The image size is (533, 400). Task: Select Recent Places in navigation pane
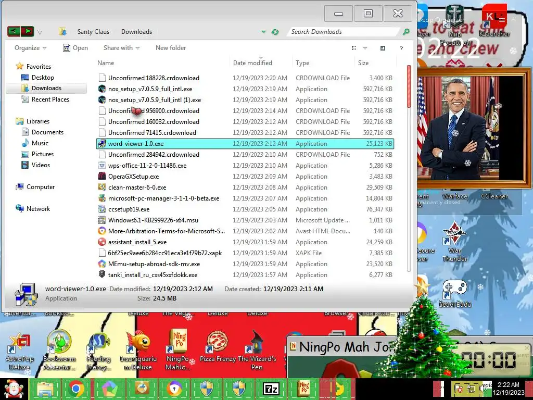(x=50, y=99)
